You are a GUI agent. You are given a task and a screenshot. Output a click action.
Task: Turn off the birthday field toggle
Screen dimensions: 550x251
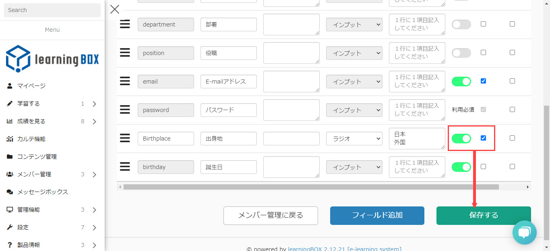[x=461, y=167]
